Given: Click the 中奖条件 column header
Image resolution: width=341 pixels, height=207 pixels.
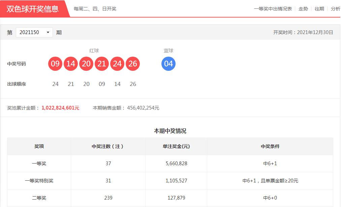Looking at the screenshot, I should coord(270,146).
